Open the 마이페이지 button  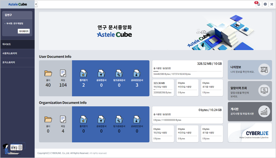tap(24, 31)
